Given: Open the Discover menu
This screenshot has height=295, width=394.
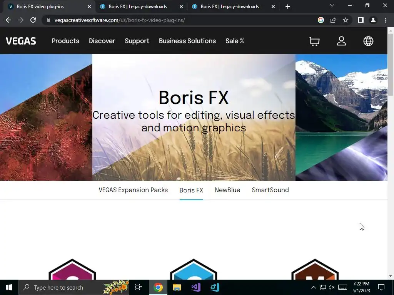Looking at the screenshot, I should (x=102, y=41).
